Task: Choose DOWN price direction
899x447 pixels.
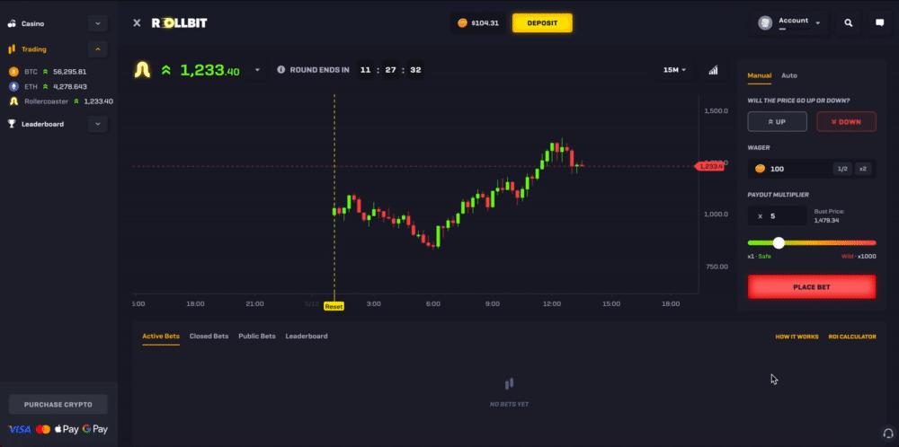Action: click(846, 122)
